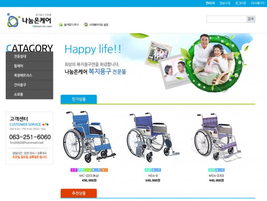Select 로그아웃 in the top bar

point(240,3)
